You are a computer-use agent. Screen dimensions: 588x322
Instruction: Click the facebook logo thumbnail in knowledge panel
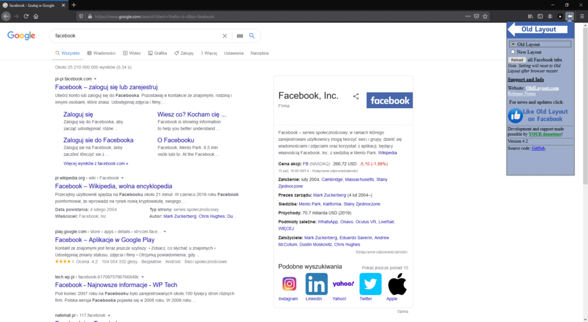click(x=390, y=100)
